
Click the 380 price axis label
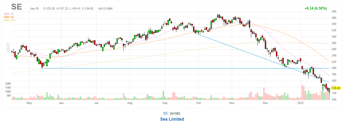[x=334, y=12]
